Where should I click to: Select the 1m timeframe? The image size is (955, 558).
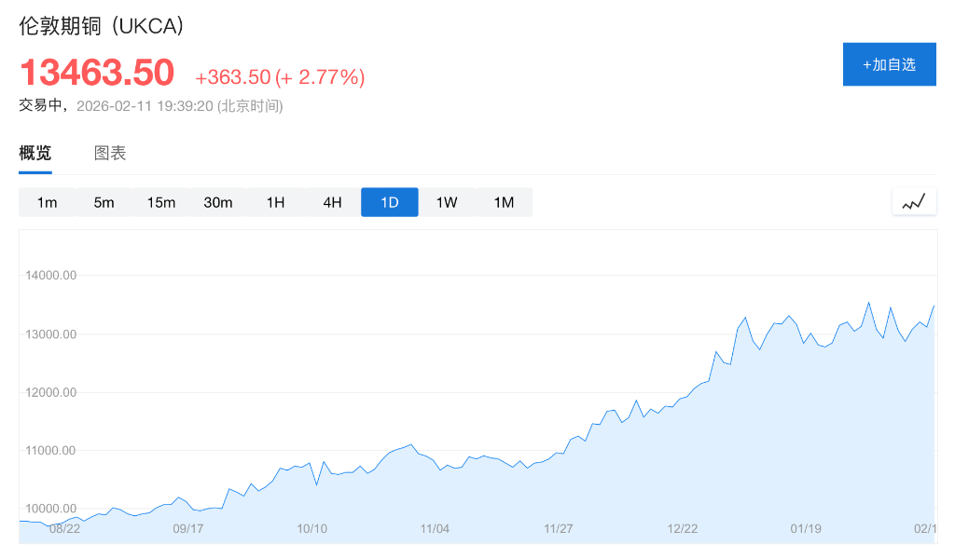click(47, 201)
